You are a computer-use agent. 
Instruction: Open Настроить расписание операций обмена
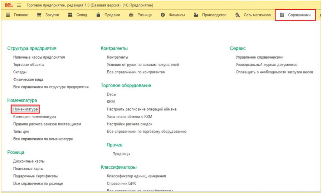pyautogui.click(x=141, y=109)
